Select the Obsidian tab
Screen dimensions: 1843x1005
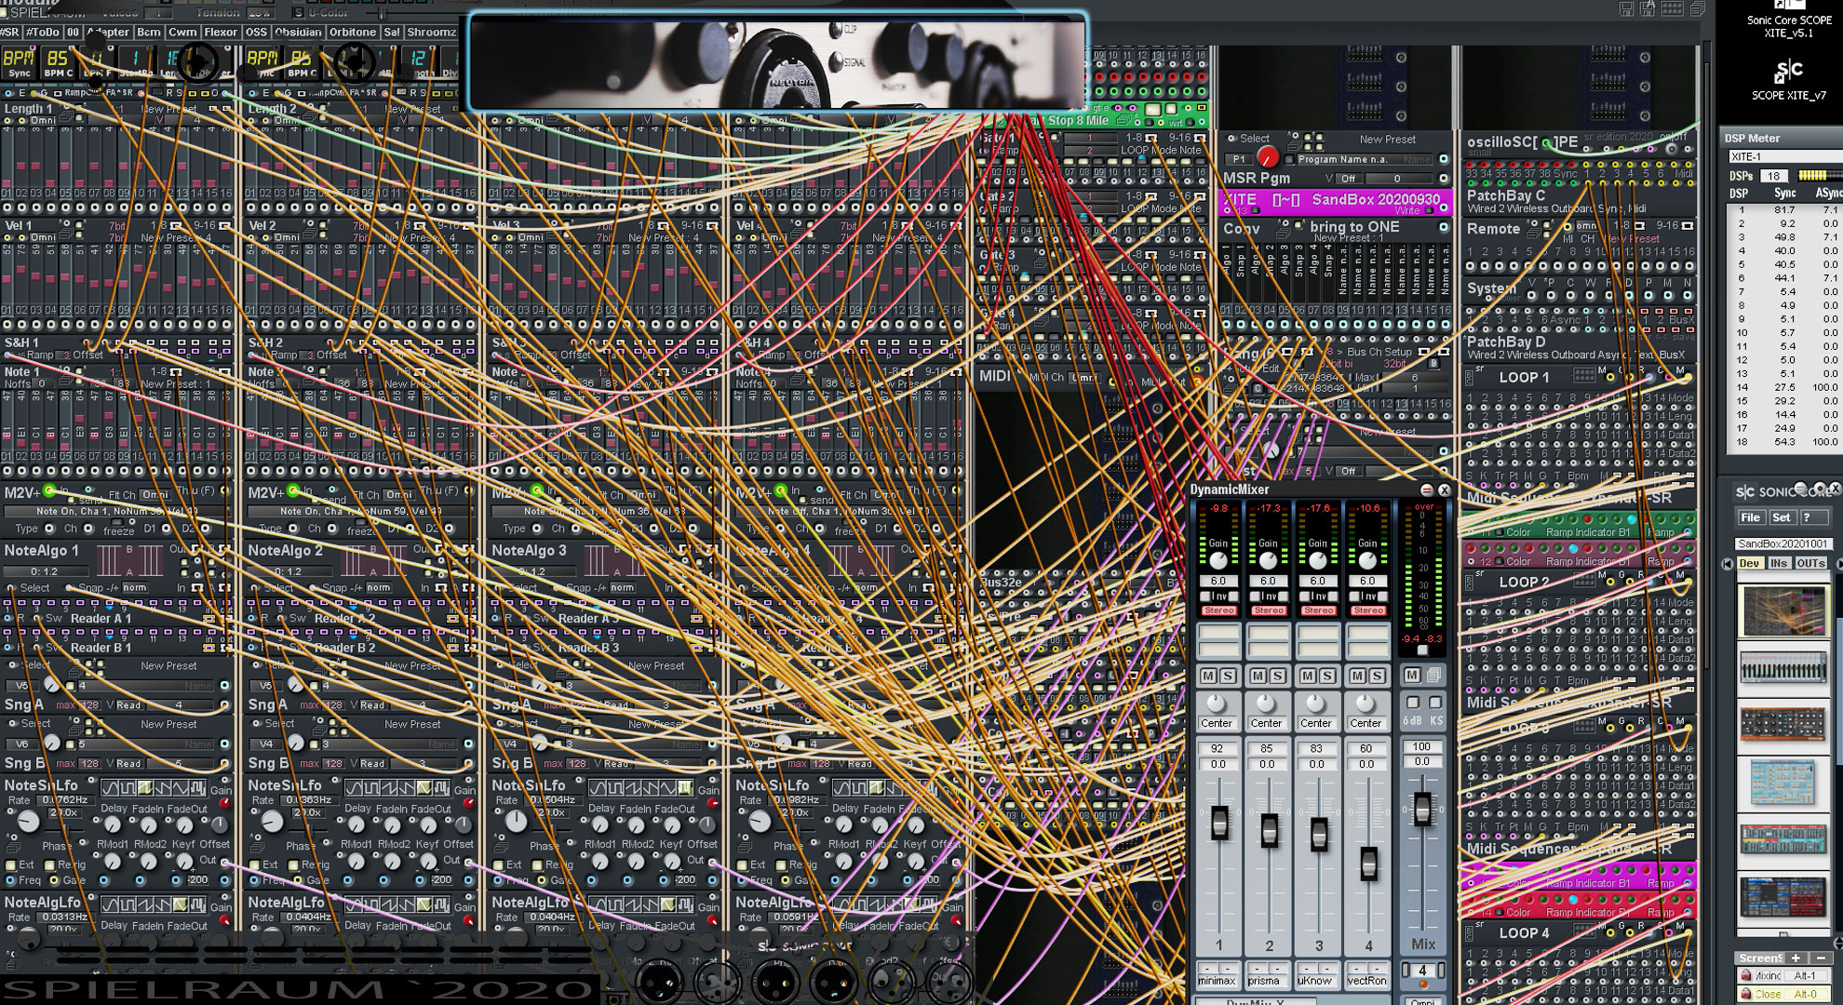(x=298, y=32)
